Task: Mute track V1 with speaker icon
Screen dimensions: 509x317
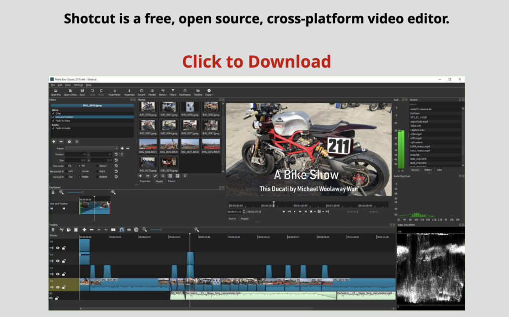Action: coord(51,287)
